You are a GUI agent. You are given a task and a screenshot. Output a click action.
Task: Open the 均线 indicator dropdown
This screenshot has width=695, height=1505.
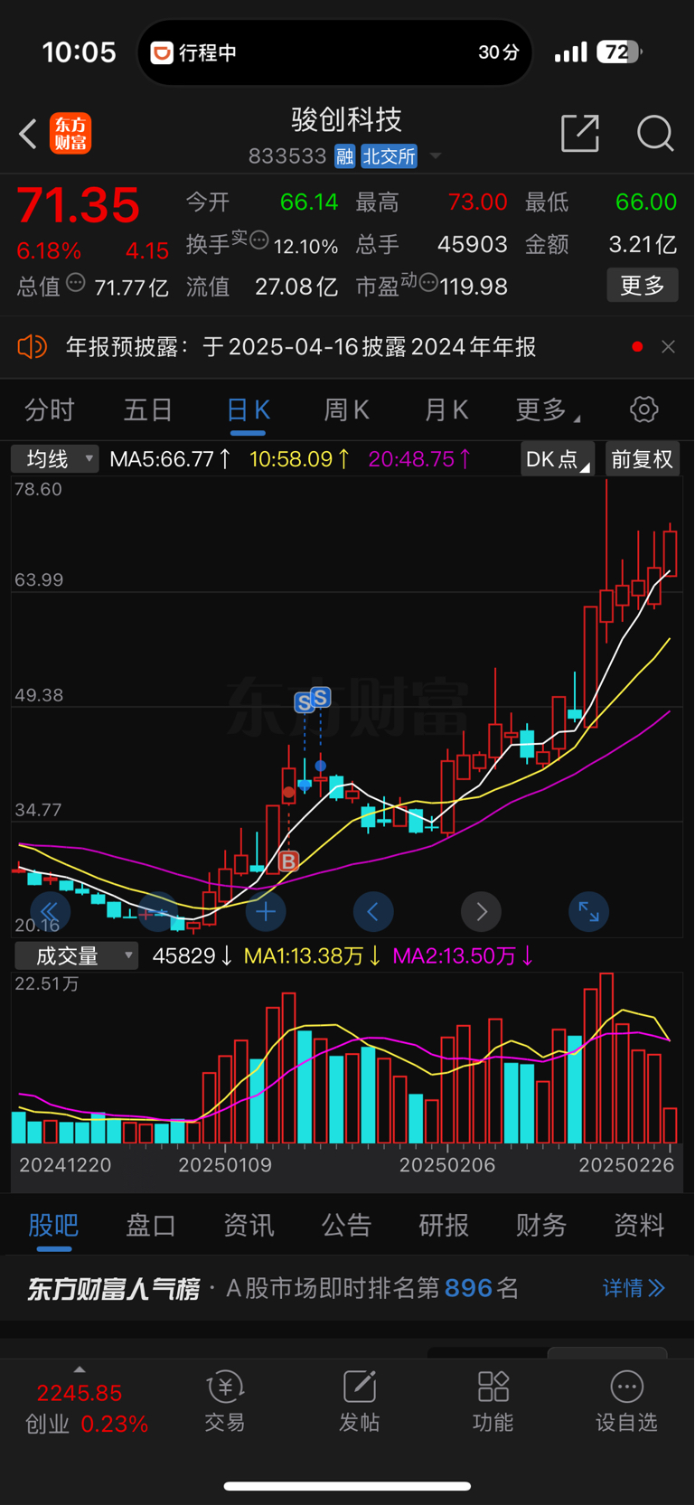[55, 459]
